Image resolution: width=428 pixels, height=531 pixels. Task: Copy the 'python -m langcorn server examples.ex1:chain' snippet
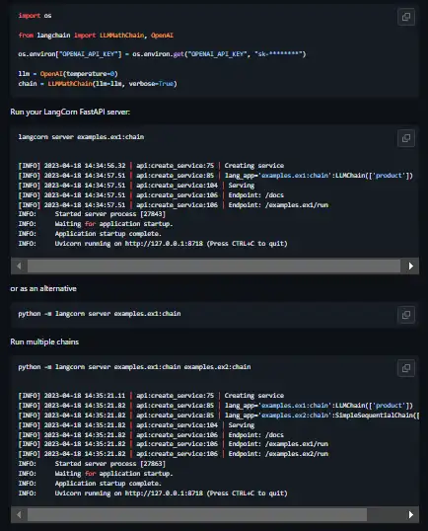click(x=406, y=315)
